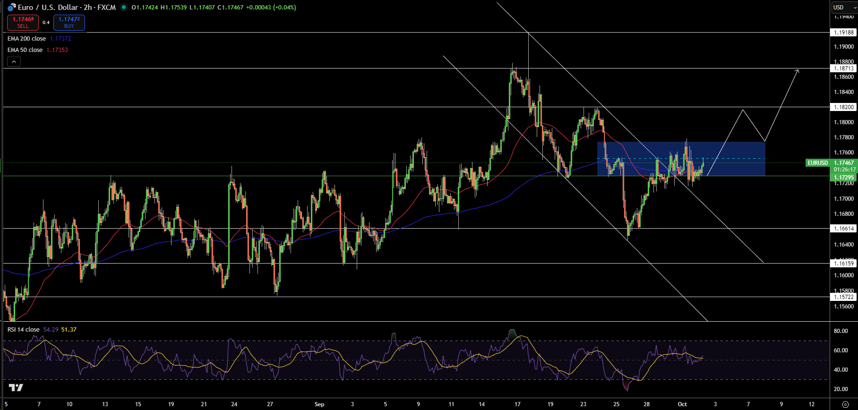Click the 1.18200 horizontal line price label
Image resolution: width=858 pixels, height=410 pixels.
843,107
